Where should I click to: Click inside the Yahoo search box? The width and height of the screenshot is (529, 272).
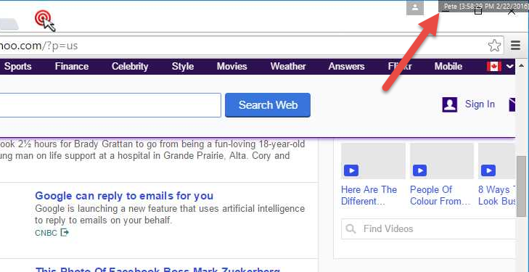pyautogui.click(x=110, y=105)
